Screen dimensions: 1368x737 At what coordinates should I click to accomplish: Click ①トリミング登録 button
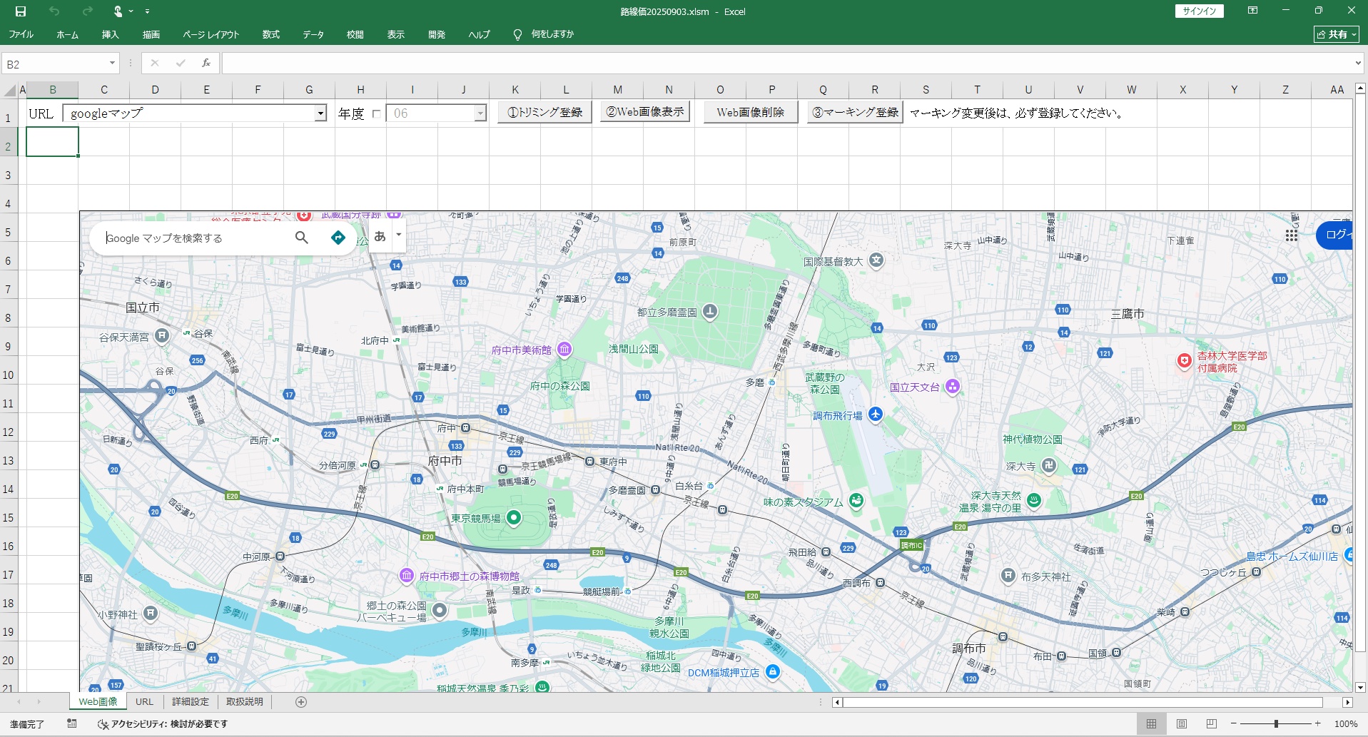(x=544, y=113)
